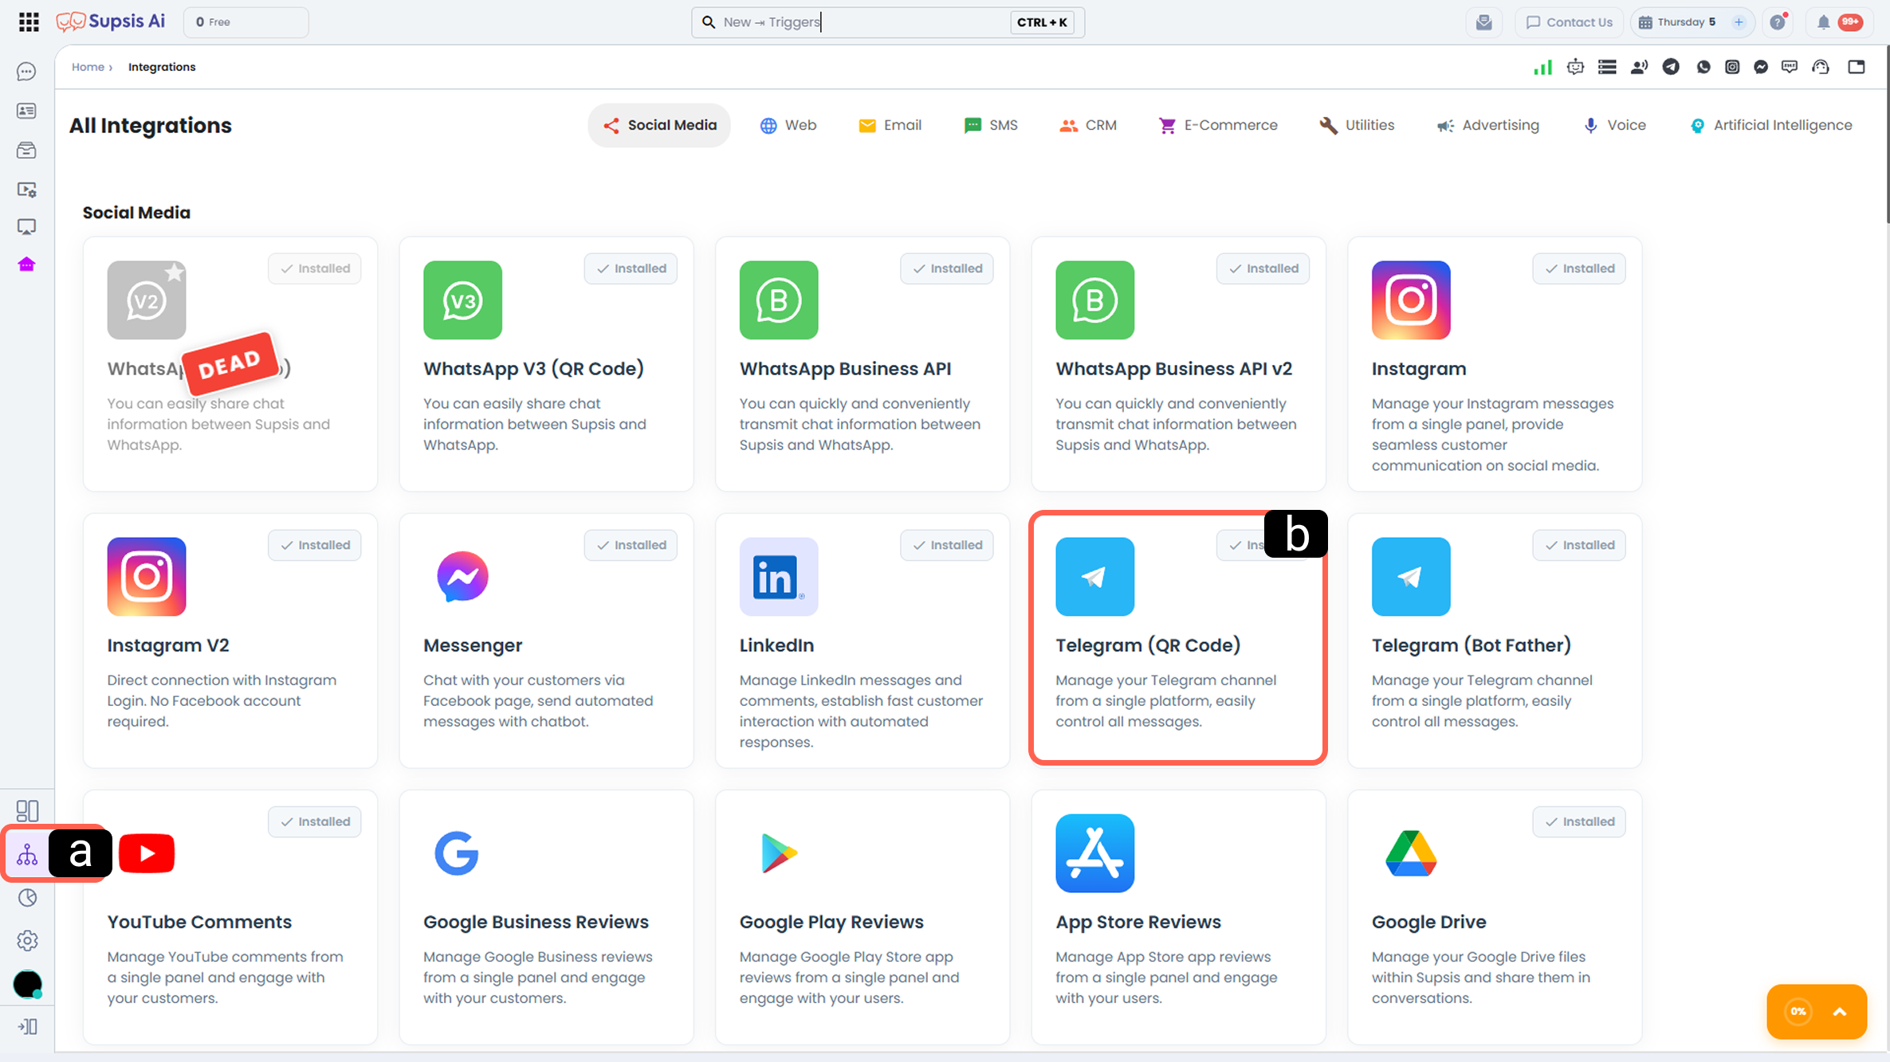Click the Messenger card logo
Viewport: 1890px width, 1062px height.
[462, 577]
